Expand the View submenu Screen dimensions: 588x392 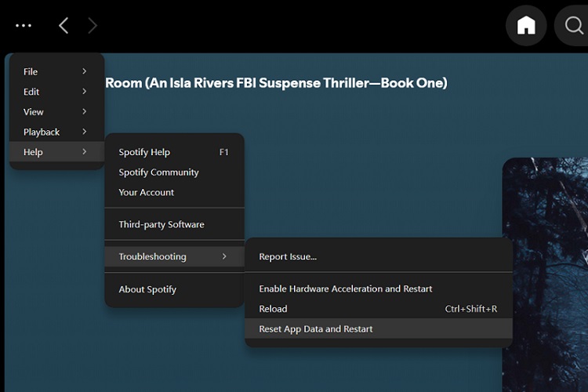click(56, 112)
